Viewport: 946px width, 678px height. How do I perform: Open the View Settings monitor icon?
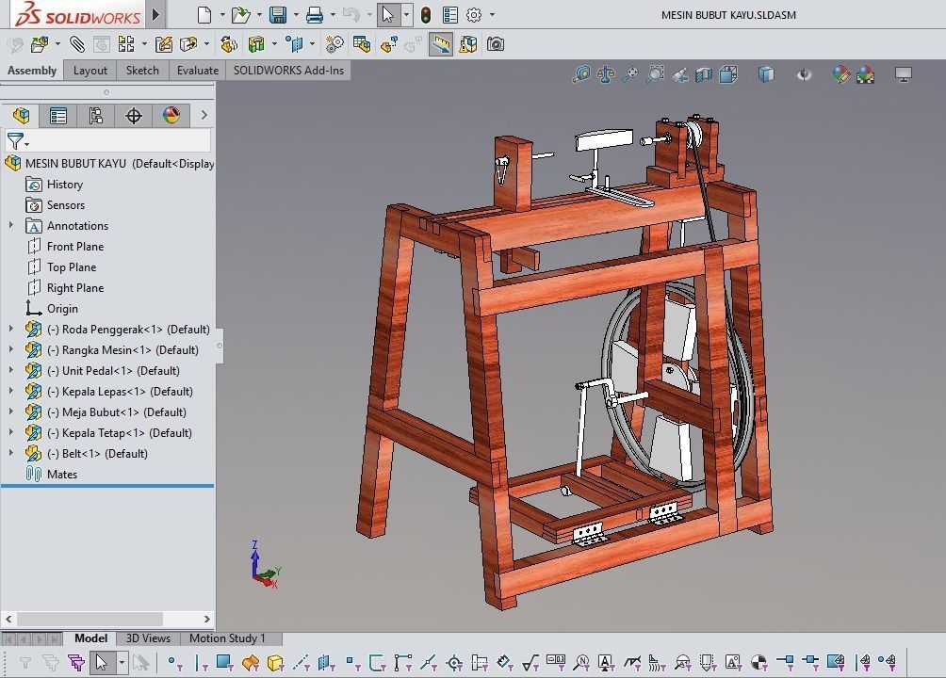(904, 74)
